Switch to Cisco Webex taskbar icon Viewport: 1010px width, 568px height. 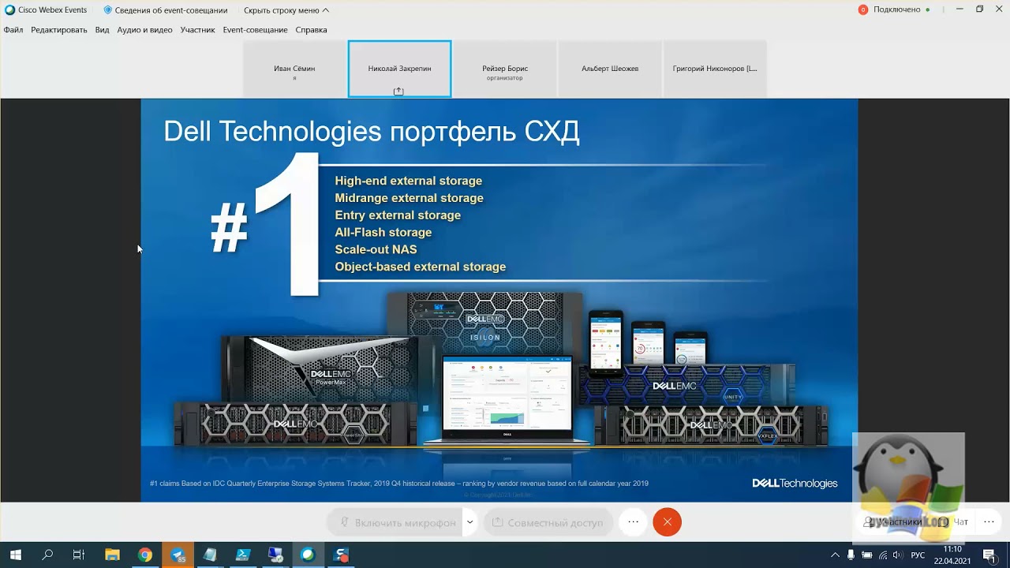coord(308,555)
